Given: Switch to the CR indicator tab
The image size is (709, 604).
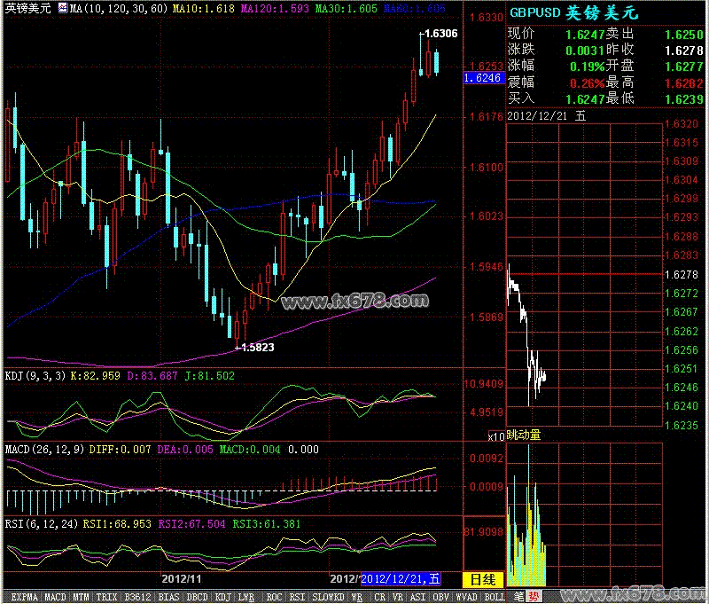Looking at the screenshot, I should [380, 597].
